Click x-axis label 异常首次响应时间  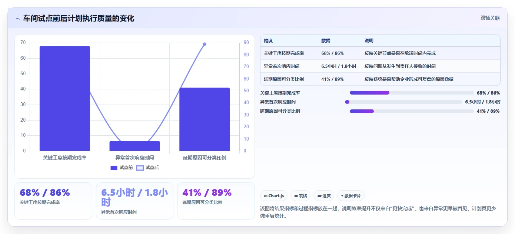134,158
